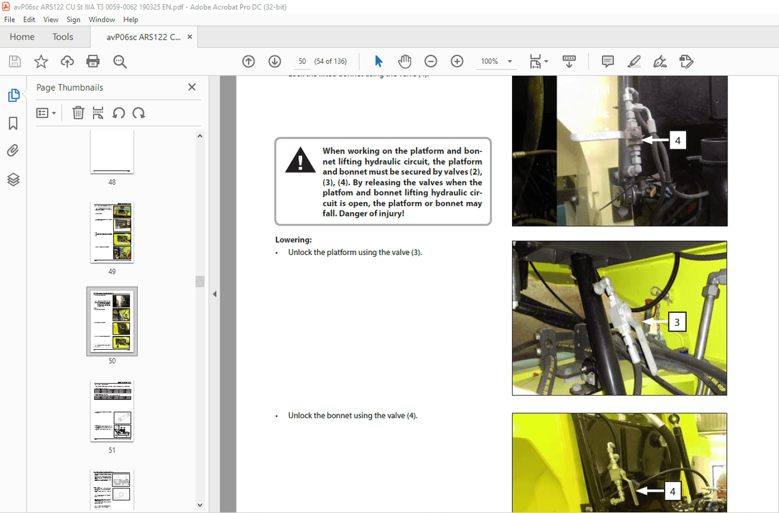Select the page 49 thumbnail
Screen dimensions: 779x513
112,232
